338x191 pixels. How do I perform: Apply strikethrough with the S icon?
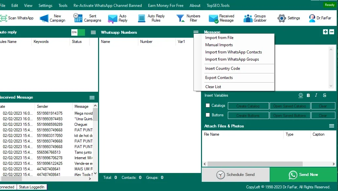click(x=324, y=95)
